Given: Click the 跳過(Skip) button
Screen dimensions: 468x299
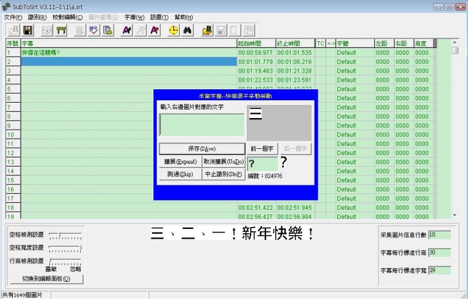Looking at the screenshot, I should (x=180, y=174).
